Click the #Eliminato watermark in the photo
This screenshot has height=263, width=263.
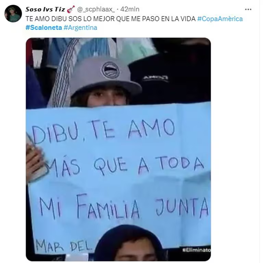(197, 250)
